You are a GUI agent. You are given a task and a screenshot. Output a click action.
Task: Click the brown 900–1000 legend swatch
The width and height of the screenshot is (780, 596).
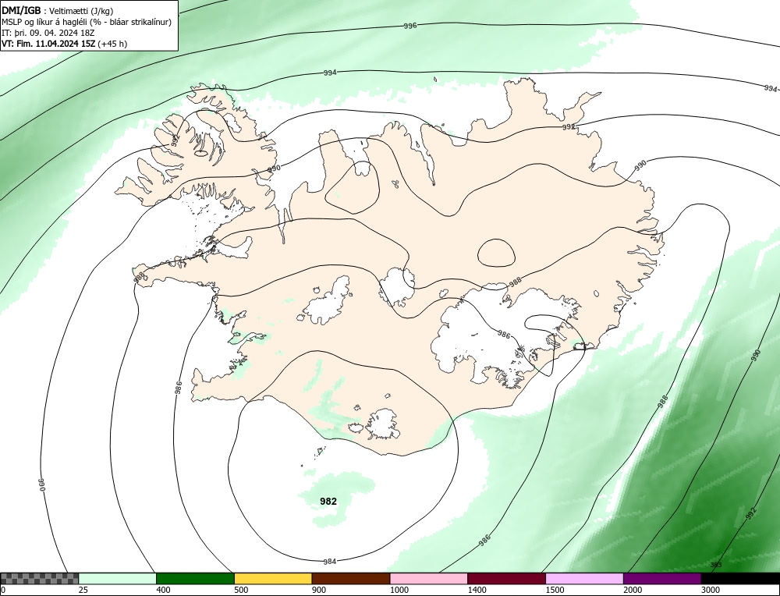351,579
